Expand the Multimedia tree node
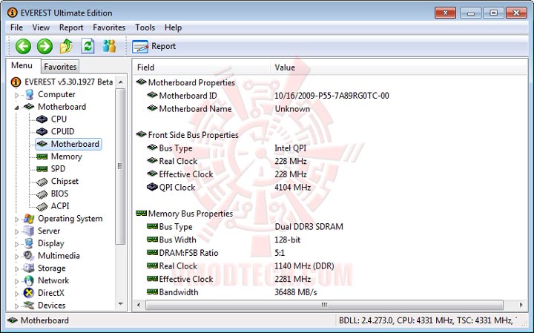Screen dimensions: 534x333 [16, 257]
